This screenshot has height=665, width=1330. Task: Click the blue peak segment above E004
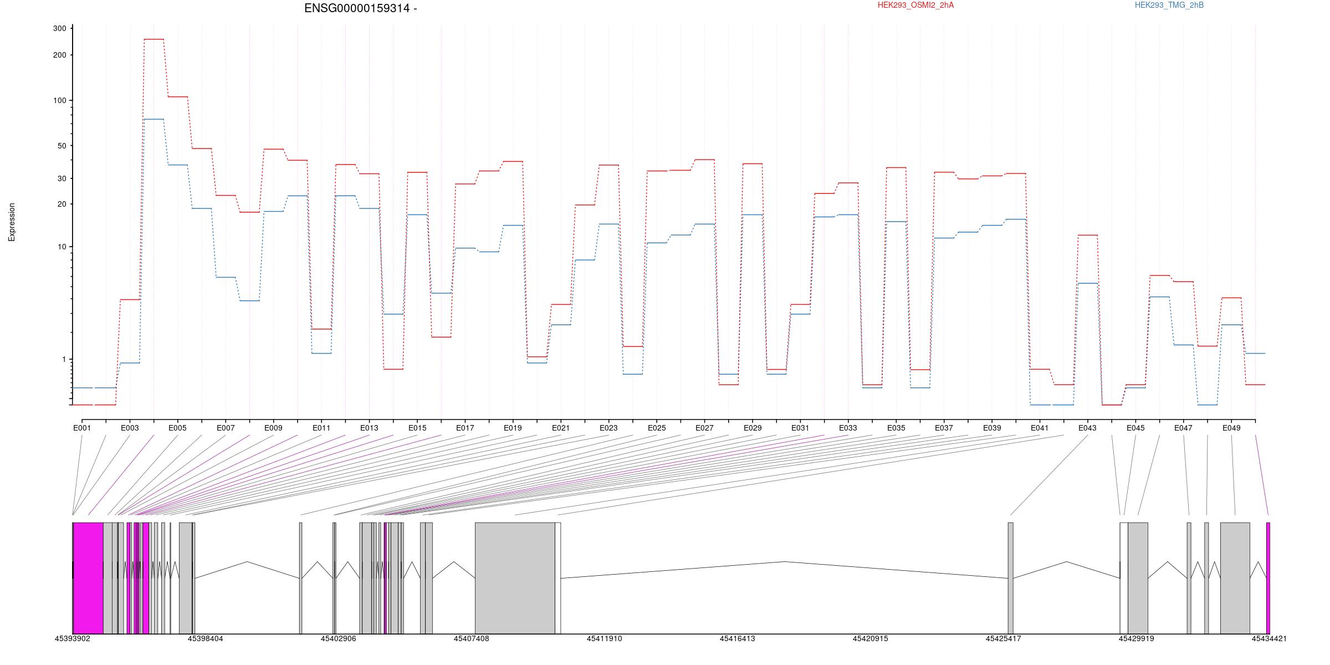point(154,119)
